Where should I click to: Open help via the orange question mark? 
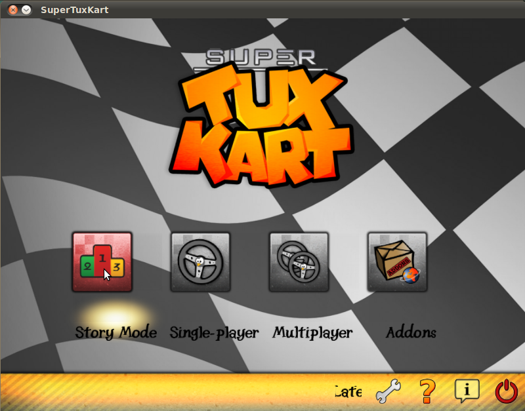[x=427, y=392]
